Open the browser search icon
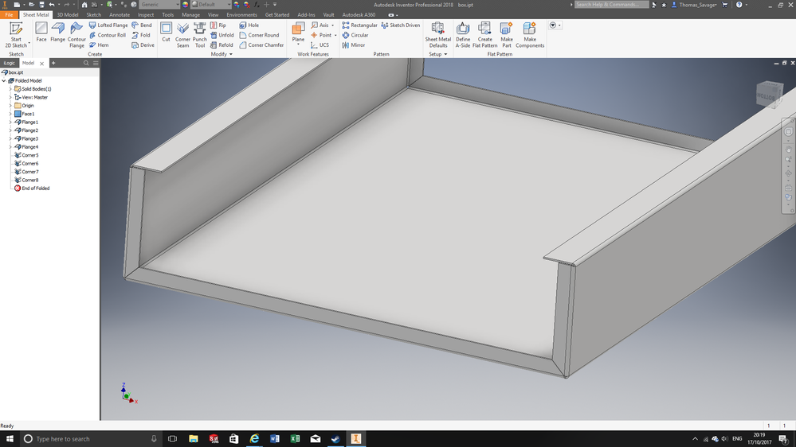Viewport: 796px width, 447px height. [x=86, y=63]
